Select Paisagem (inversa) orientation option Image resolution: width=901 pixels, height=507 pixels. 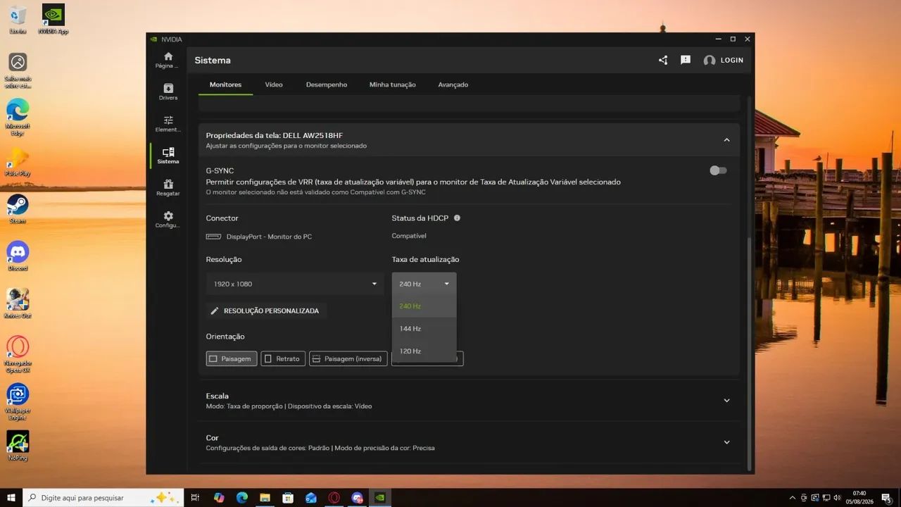(348, 358)
